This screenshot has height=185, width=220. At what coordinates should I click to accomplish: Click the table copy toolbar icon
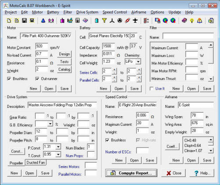[158, 21]
